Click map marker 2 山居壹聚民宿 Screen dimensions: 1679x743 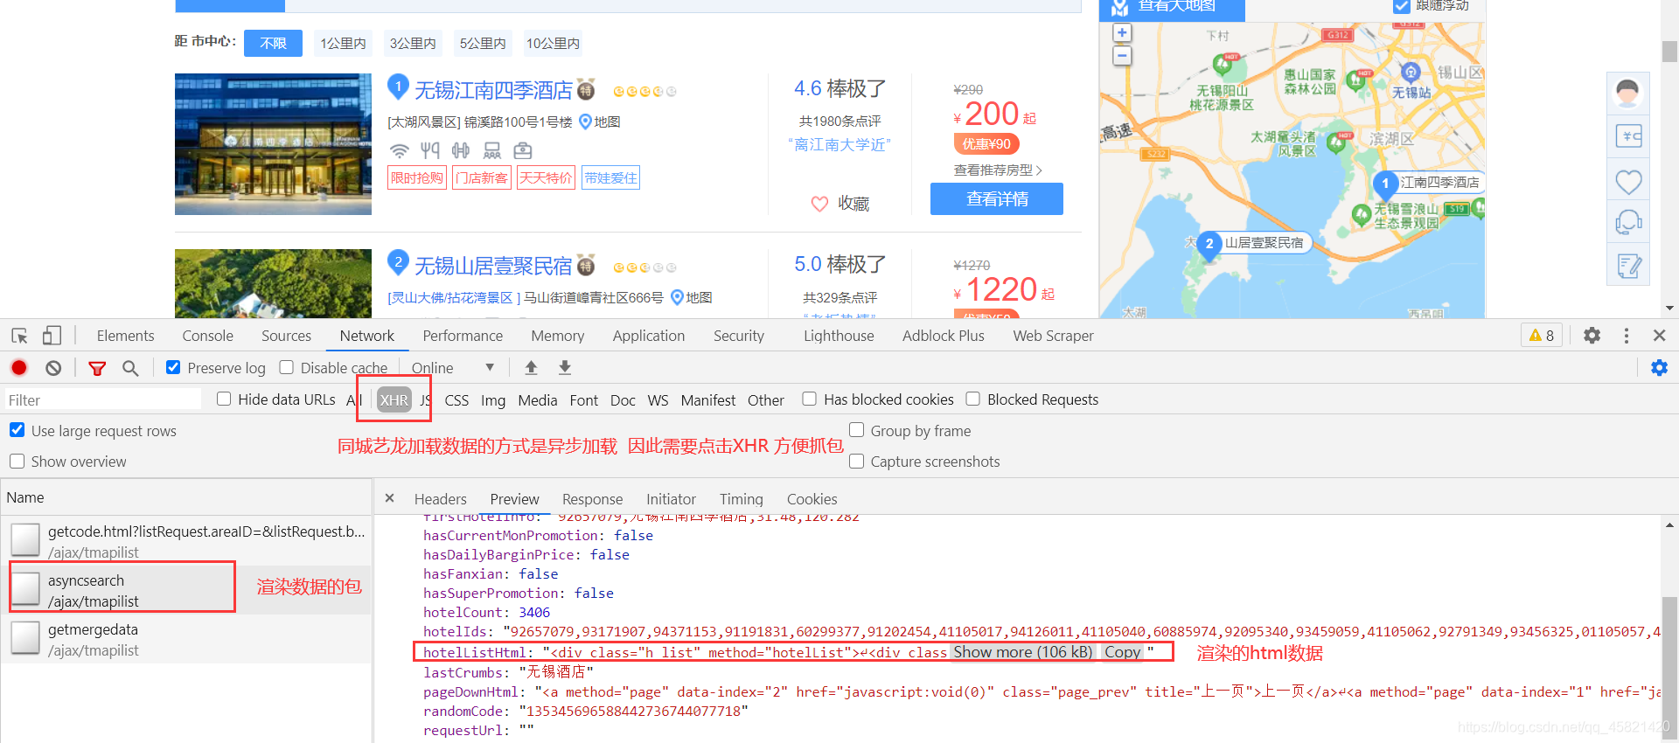tap(1209, 244)
